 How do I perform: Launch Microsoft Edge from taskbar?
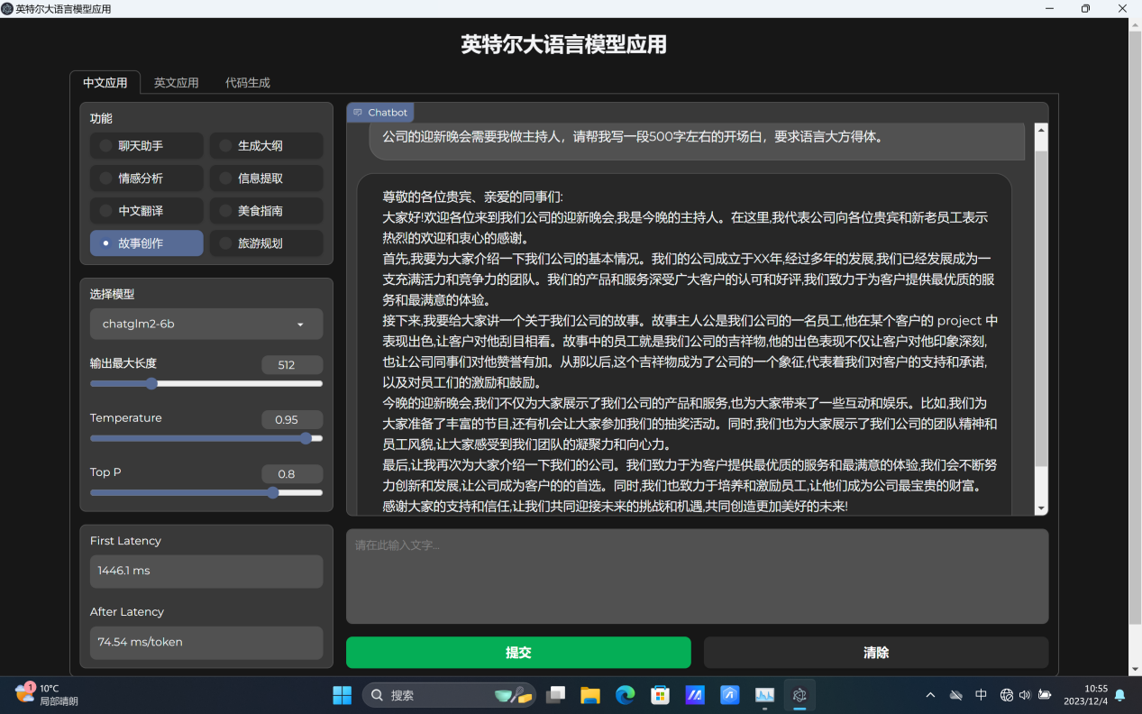pyautogui.click(x=626, y=695)
